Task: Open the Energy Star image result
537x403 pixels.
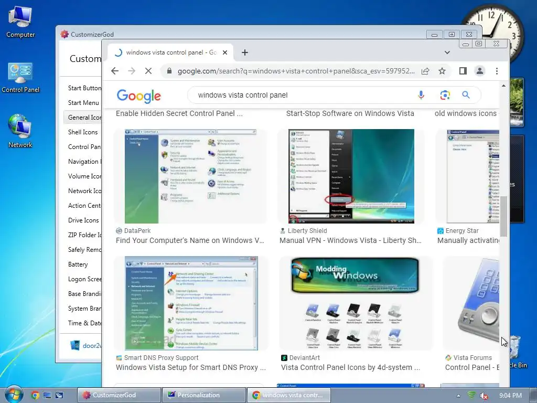Action: tap(472, 176)
